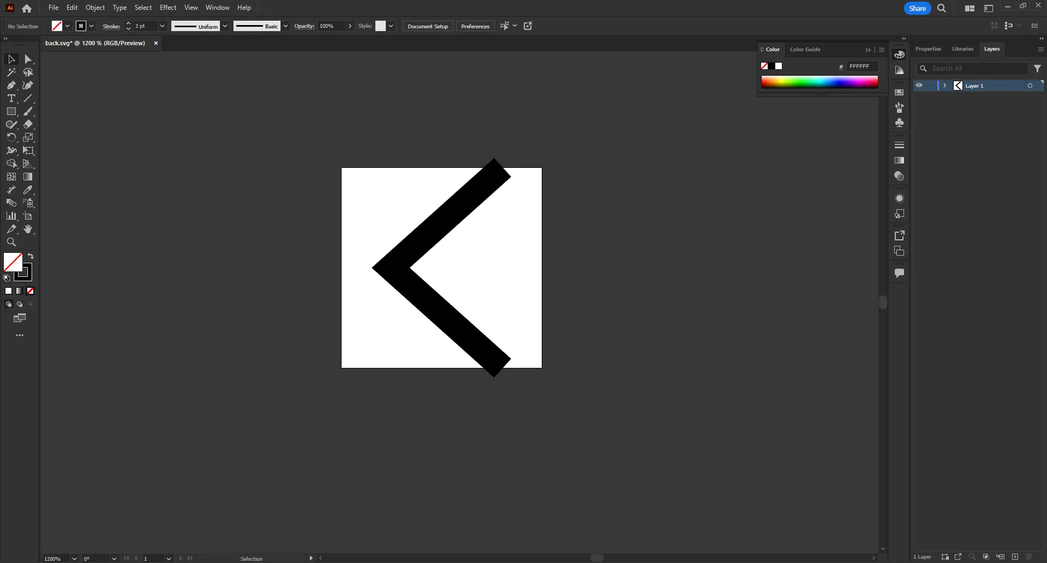Activate the Hand tool
The height and width of the screenshot is (563, 1047).
pyautogui.click(x=28, y=229)
